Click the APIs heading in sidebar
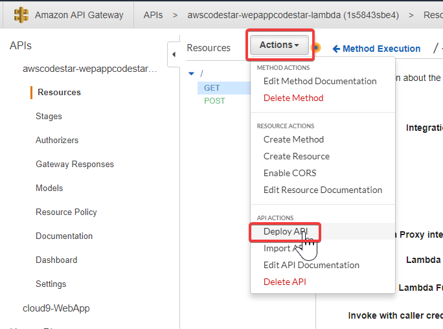Viewport: 443px width, 329px height. 20,45
